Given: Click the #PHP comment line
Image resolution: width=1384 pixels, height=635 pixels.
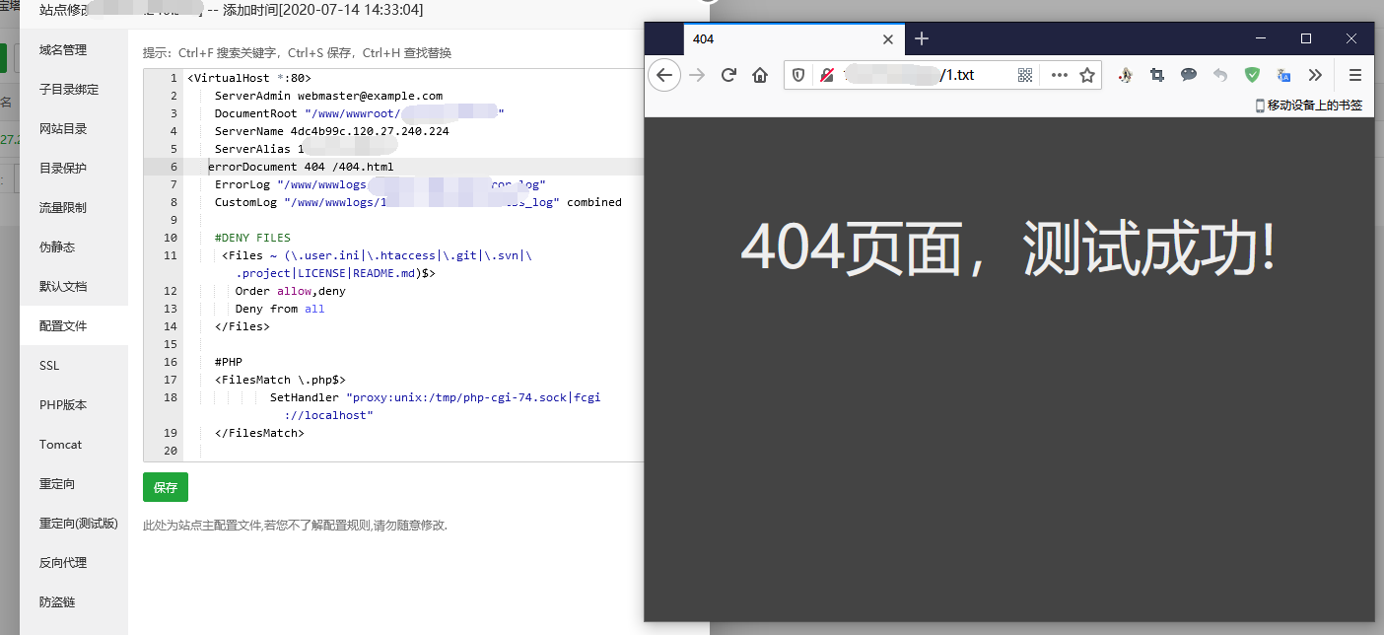Looking at the screenshot, I should (228, 362).
